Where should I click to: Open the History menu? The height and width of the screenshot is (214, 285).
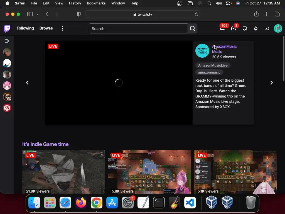pyautogui.click(x=75, y=3)
